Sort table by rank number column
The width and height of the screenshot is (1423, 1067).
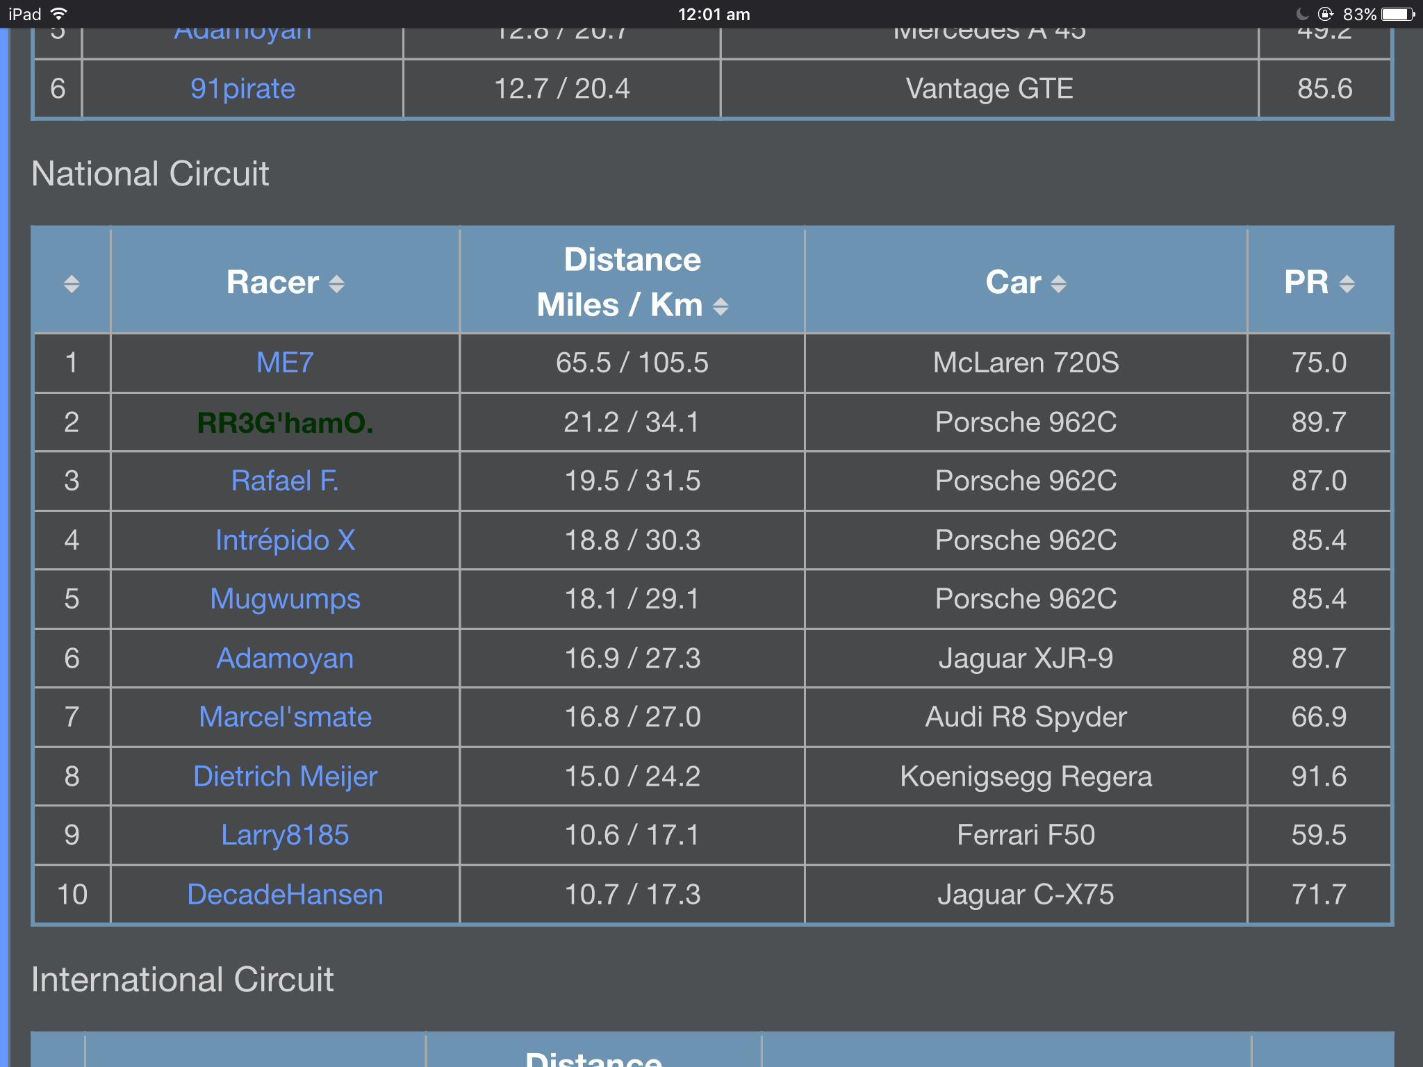point(72,283)
